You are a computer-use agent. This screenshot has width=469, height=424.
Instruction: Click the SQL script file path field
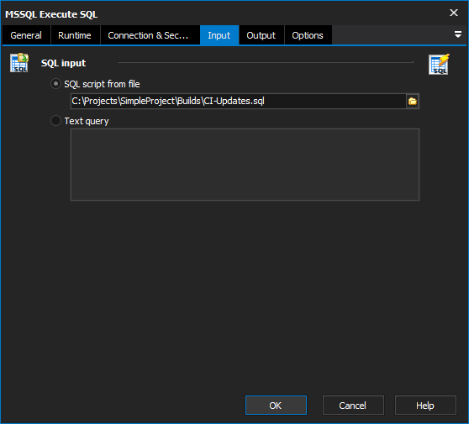[x=238, y=102]
